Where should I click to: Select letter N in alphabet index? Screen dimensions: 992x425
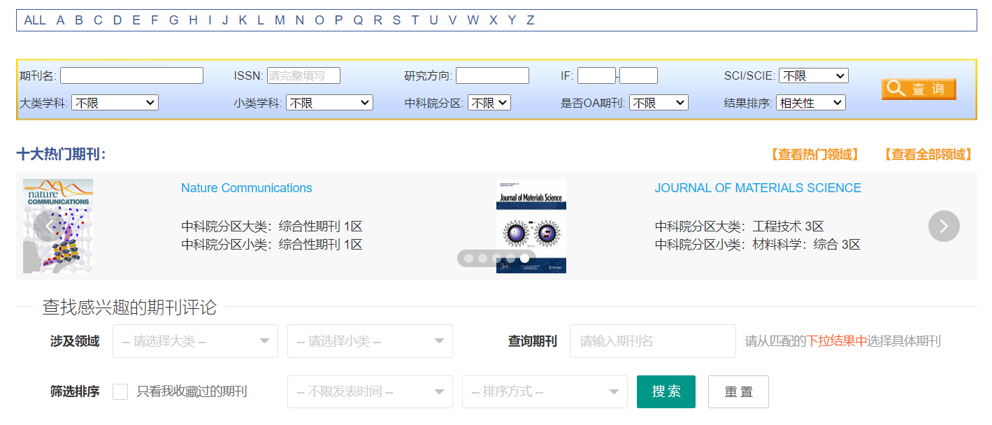(x=299, y=20)
